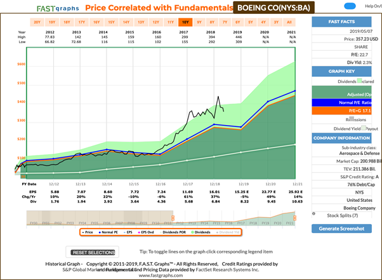Click the Stock Splits (7) link
The width and height of the screenshot is (382, 280).
342,215
